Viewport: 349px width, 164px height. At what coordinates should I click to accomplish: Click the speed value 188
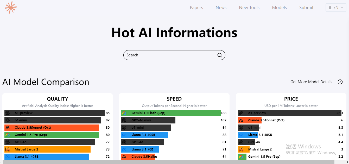tap(224, 113)
